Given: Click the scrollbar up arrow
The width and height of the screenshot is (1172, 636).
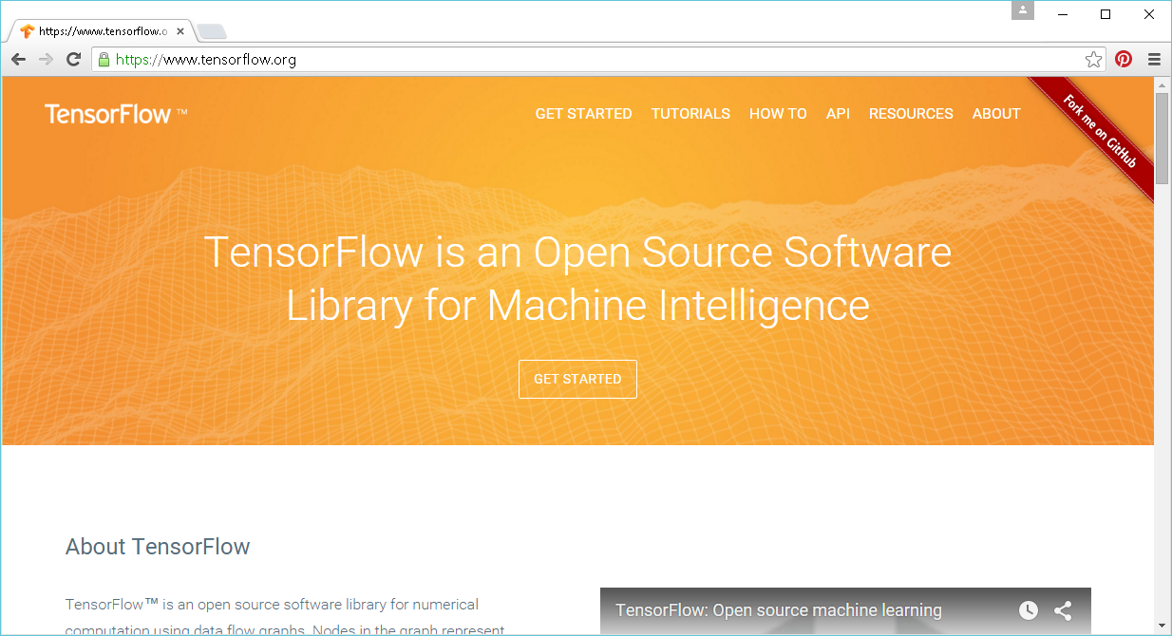Looking at the screenshot, I should (x=1162, y=84).
